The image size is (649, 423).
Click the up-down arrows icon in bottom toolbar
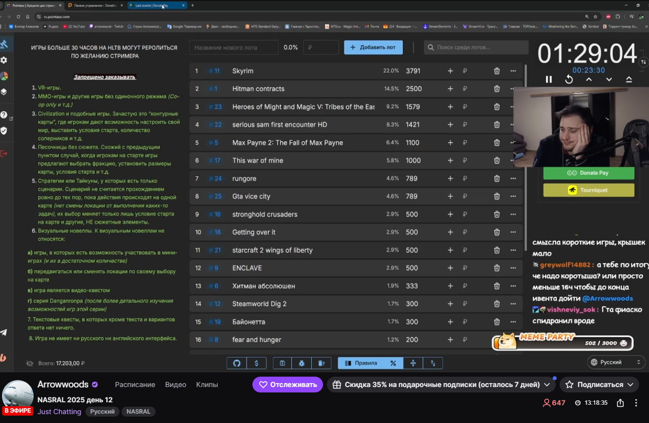pyautogui.click(x=433, y=363)
